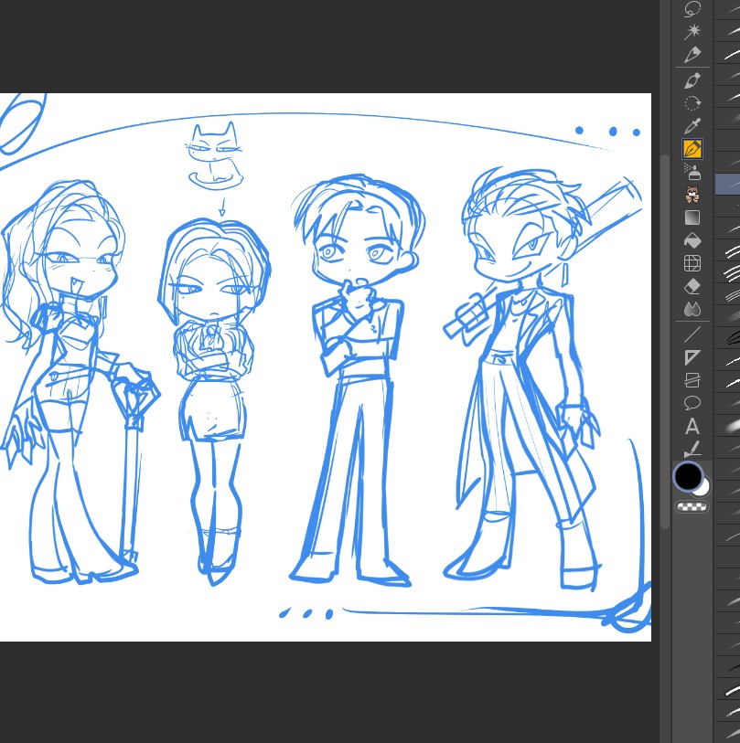Choose the white sub drawing color

(704, 489)
